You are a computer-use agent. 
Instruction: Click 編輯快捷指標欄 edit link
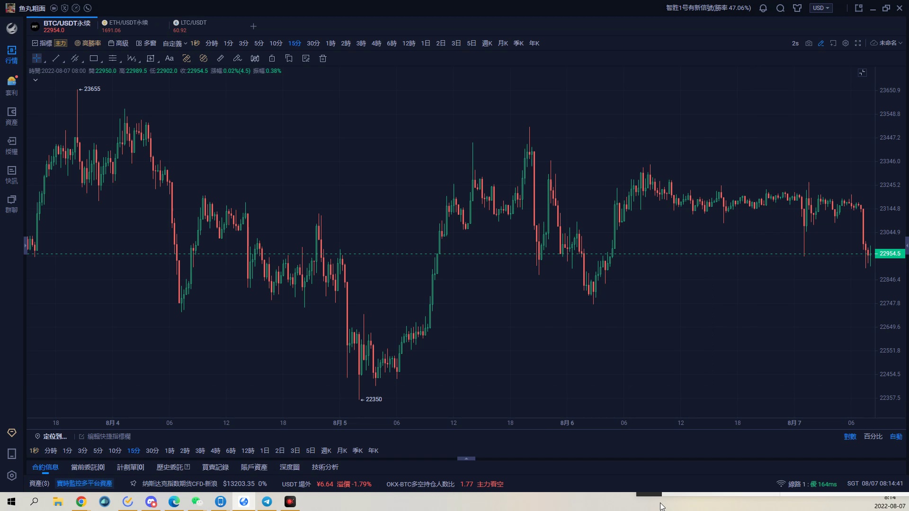109,436
